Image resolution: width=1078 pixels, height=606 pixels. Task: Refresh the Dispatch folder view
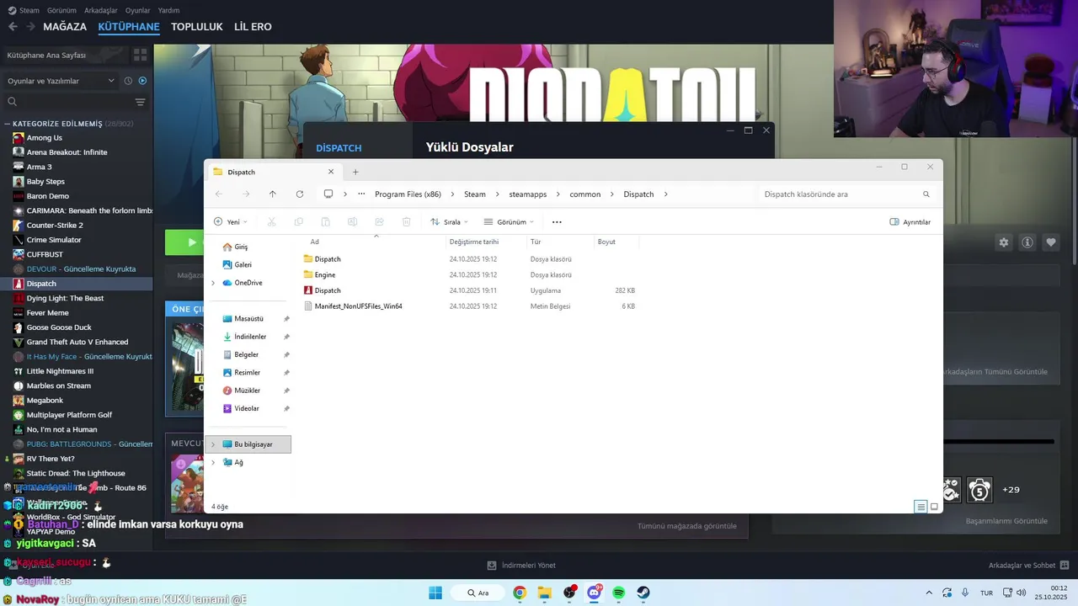pyautogui.click(x=299, y=194)
